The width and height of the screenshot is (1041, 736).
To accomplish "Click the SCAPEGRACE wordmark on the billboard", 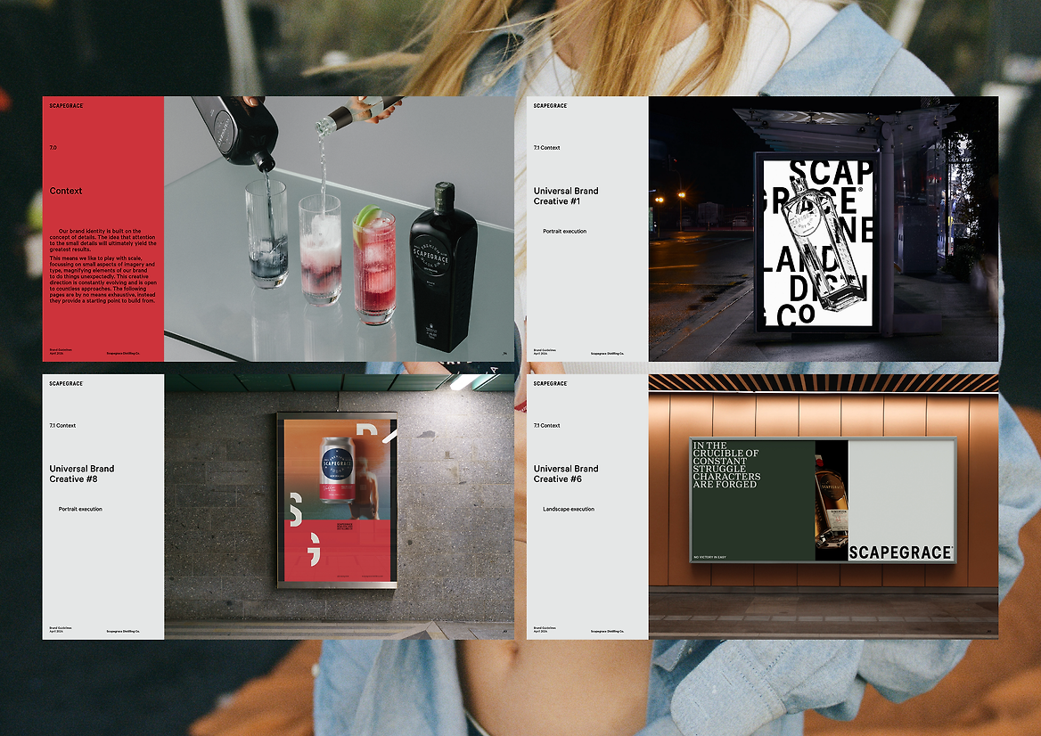I will coord(900,553).
